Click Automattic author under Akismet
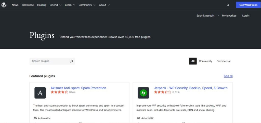This screenshot has width=261, height=123. click(x=44, y=118)
